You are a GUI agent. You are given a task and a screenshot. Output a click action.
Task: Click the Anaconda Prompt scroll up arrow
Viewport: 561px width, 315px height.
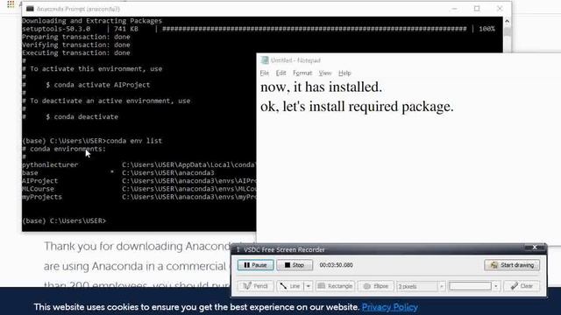pos(507,21)
